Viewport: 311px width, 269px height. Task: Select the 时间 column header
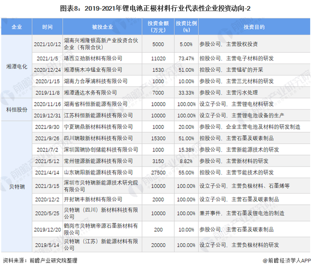point(48,27)
